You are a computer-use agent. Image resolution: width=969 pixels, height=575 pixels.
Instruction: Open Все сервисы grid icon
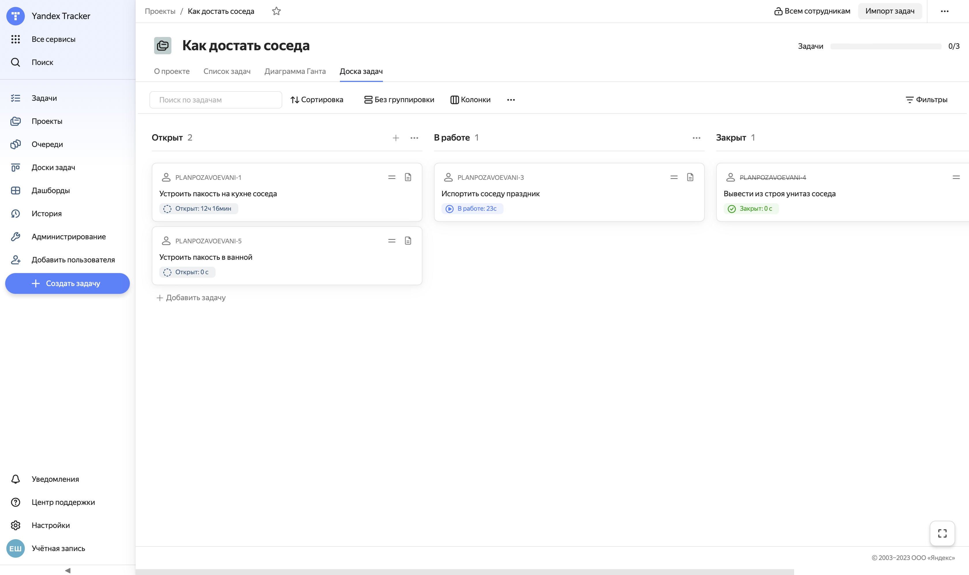(x=16, y=39)
